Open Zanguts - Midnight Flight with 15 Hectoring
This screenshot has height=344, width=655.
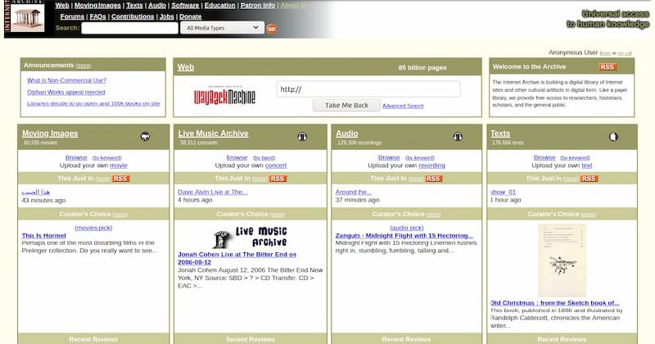point(404,236)
